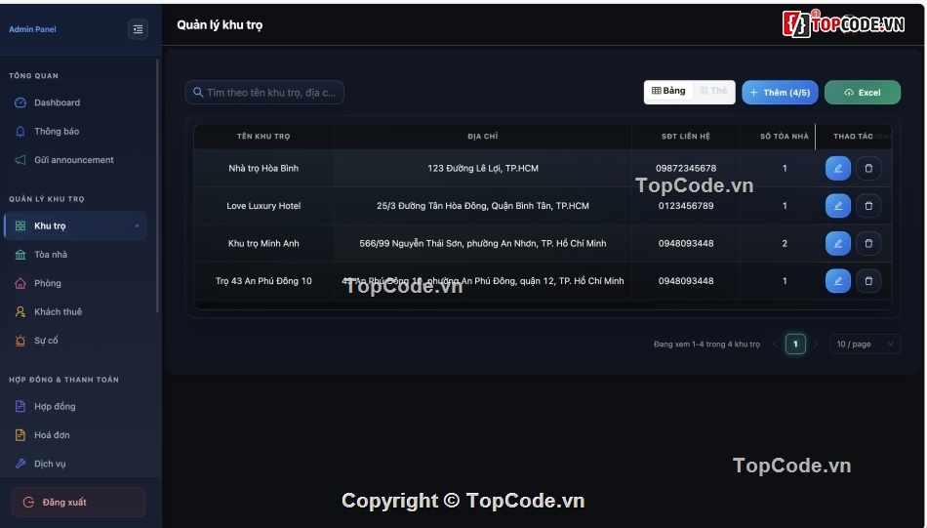Collapse the sidebar with menu fold icon
The height and width of the screenshot is (528, 927).
(x=138, y=29)
